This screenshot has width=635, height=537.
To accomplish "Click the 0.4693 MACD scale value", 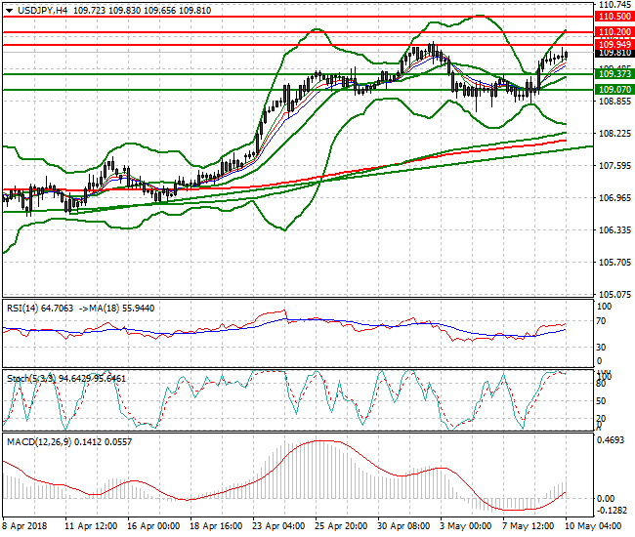I will [x=613, y=441].
